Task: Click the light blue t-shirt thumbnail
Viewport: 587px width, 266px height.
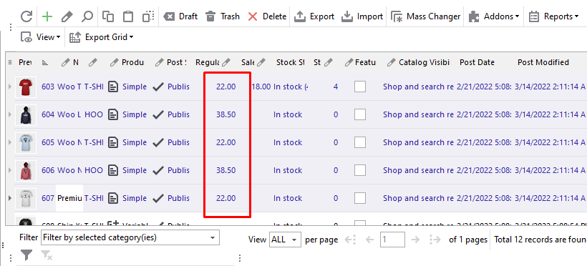Action: click(26, 142)
